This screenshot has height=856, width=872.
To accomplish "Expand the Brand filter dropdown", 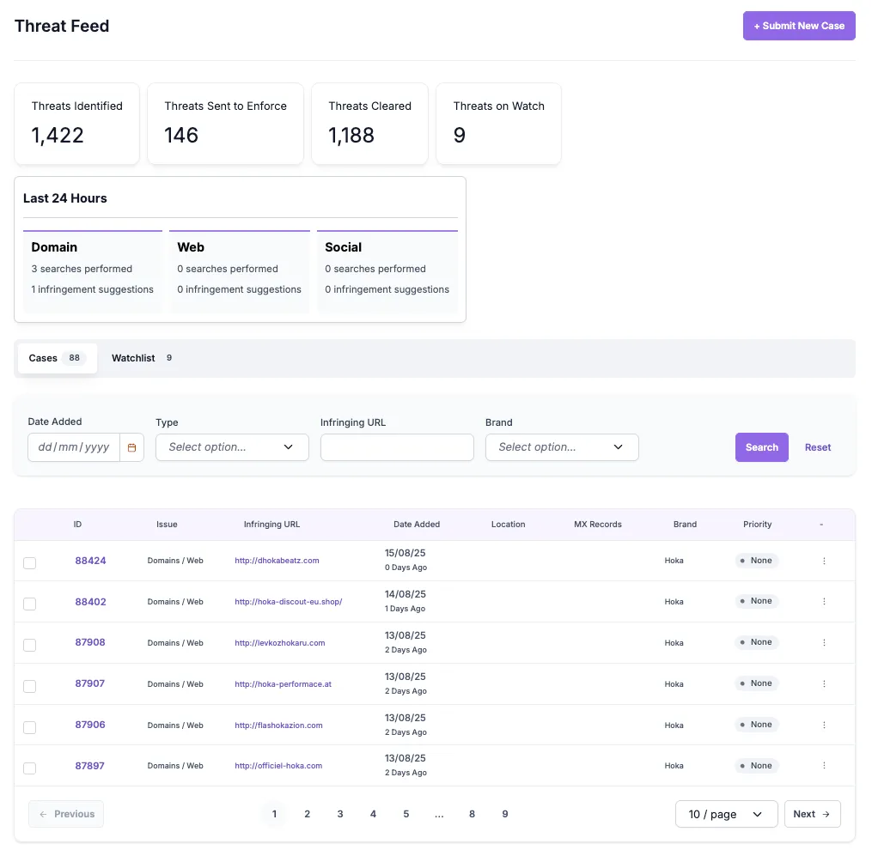I will [x=562, y=447].
